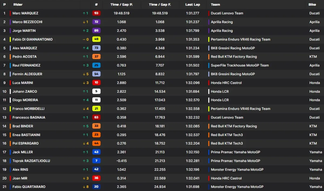
Task: Sort by Time / Gap P. header
Action: [122, 5]
